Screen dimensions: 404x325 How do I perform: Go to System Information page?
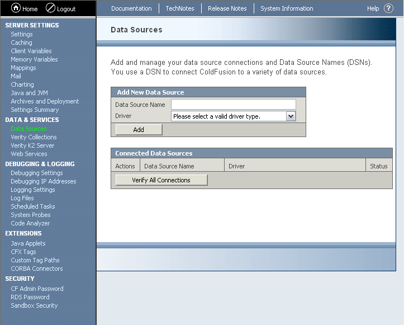(287, 8)
